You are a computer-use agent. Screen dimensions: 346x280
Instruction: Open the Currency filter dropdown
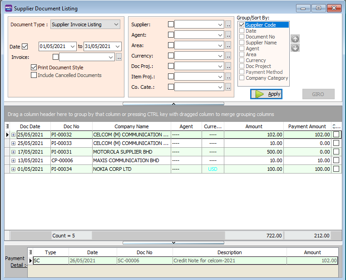pos(220,56)
